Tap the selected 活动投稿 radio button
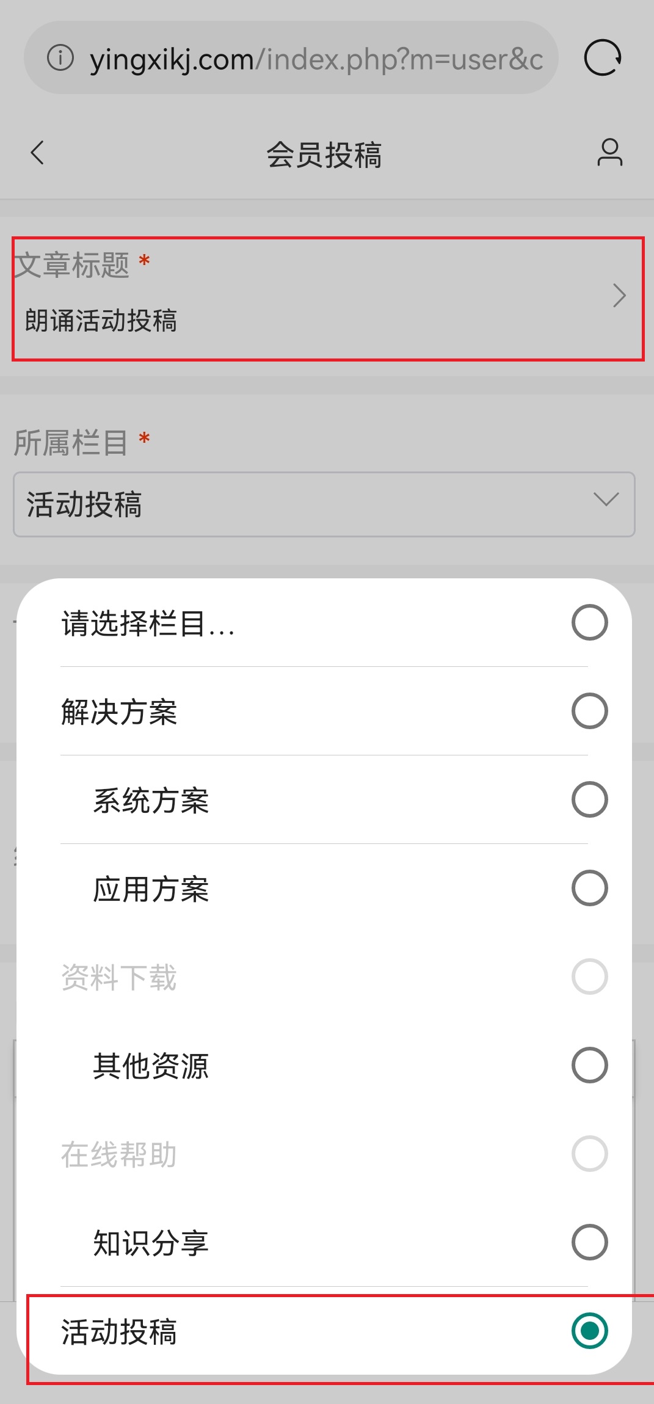This screenshot has height=1404, width=654. coord(589,1331)
